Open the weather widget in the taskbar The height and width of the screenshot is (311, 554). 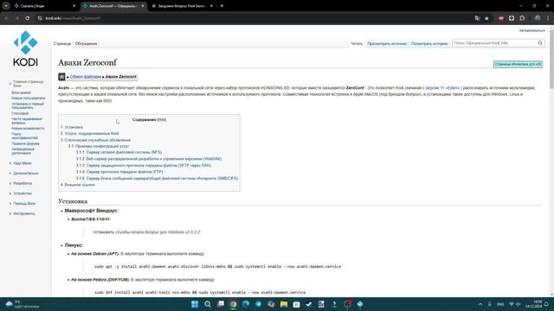pos(22,304)
